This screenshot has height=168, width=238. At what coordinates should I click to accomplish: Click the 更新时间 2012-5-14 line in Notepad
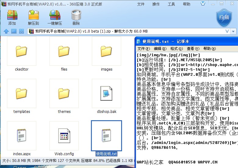coord(173,70)
